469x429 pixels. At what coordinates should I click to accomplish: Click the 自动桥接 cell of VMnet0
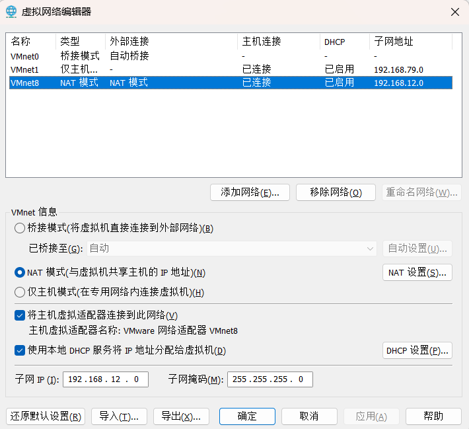pyautogui.click(x=129, y=56)
